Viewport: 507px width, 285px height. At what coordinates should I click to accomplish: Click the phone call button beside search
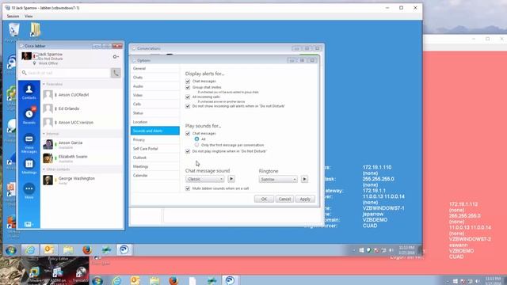[116, 73]
